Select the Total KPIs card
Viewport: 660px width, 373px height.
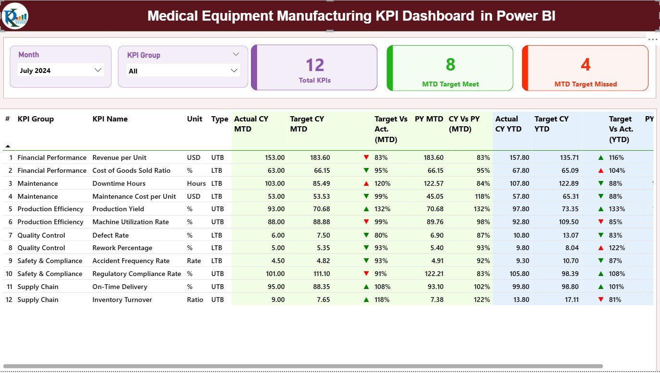(x=314, y=68)
